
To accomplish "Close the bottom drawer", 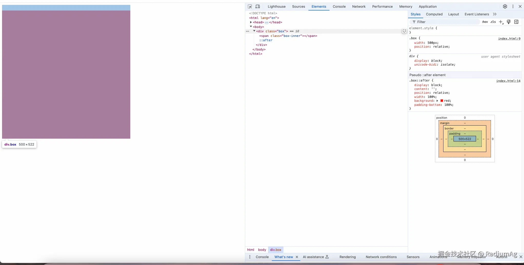I will tap(521, 257).
